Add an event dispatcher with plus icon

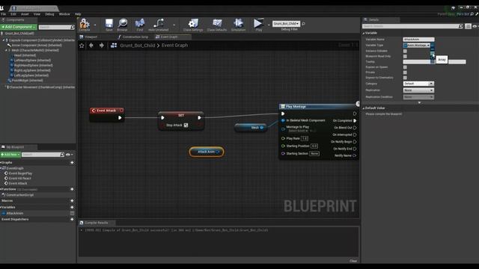tap(72, 219)
